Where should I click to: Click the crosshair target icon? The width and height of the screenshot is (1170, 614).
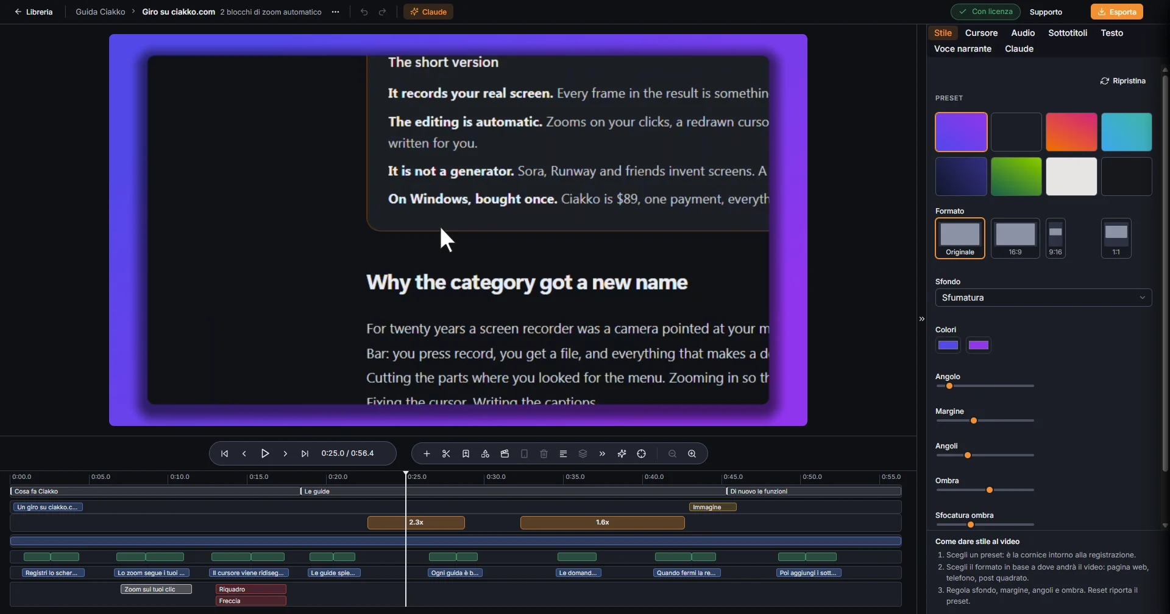tap(641, 454)
